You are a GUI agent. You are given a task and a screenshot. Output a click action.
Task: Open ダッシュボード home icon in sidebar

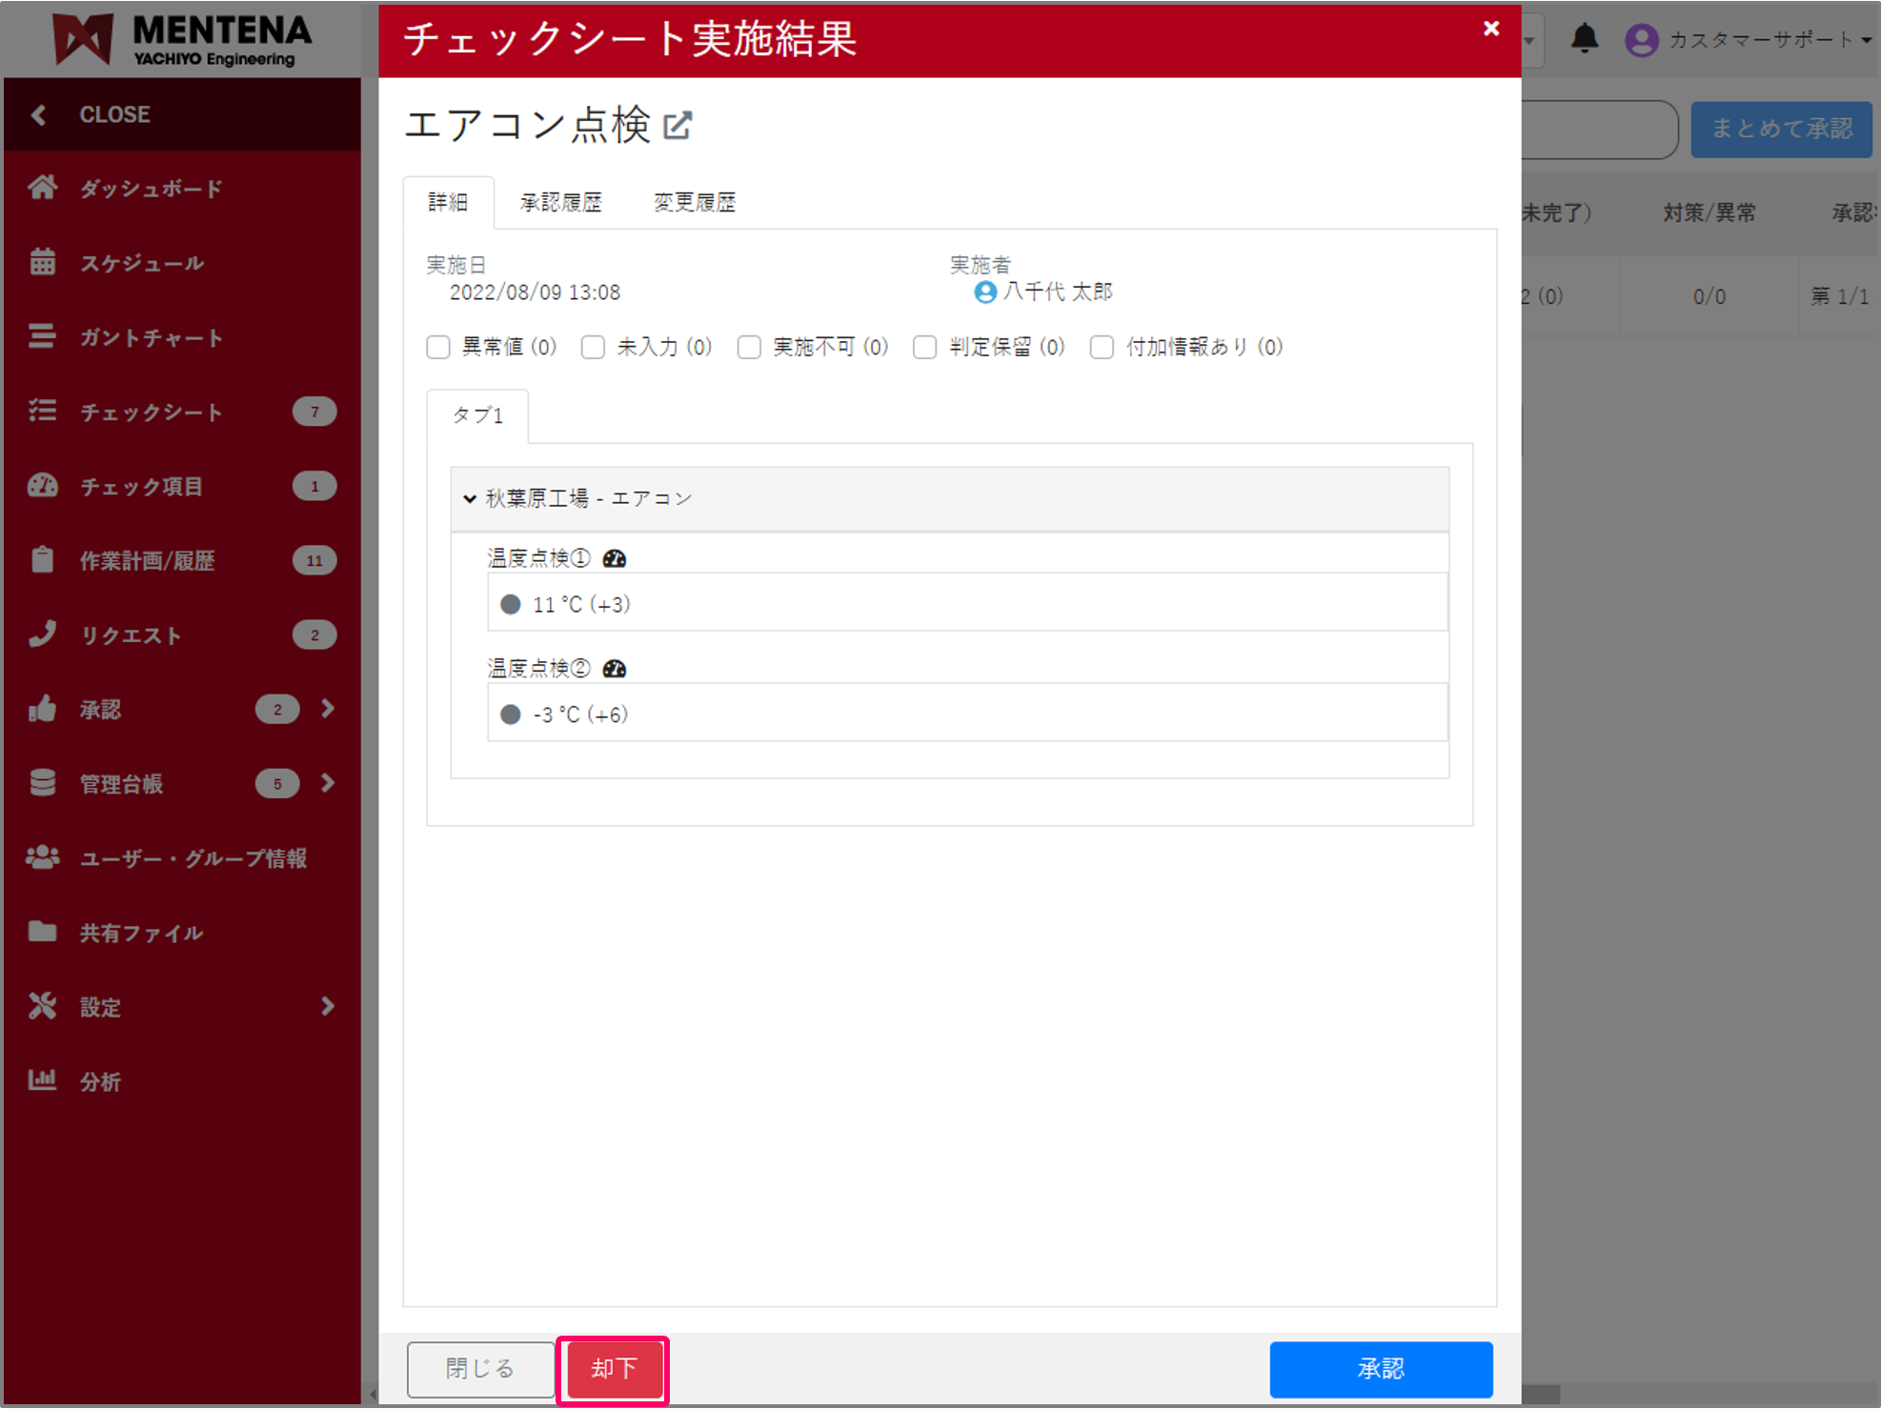[x=42, y=188]
